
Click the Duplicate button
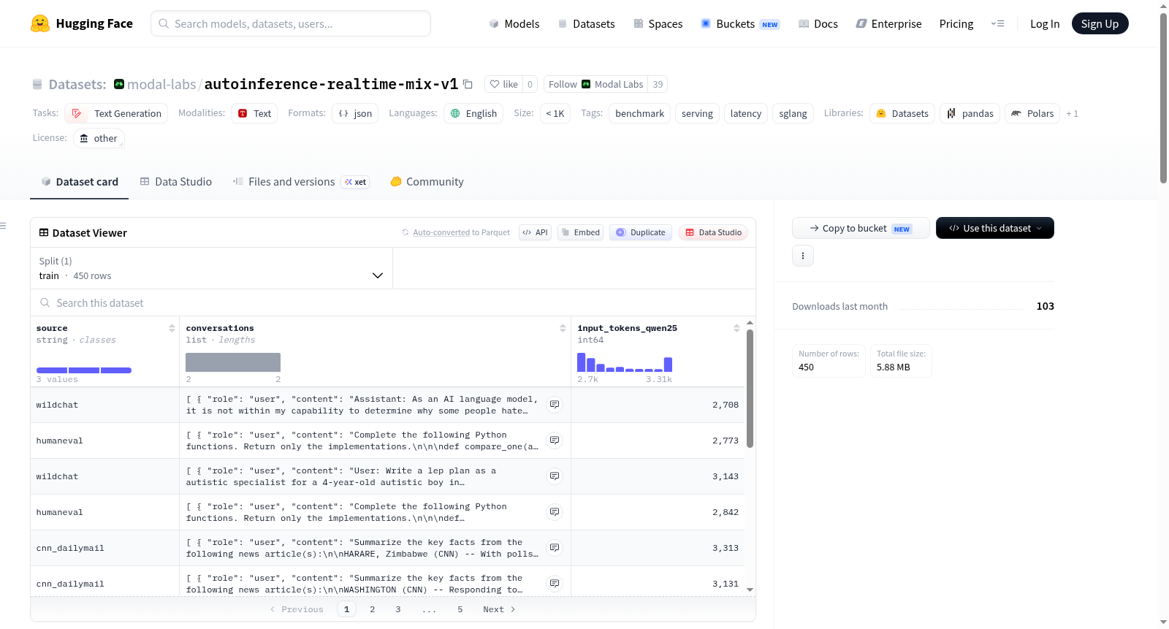pos(641,232)
